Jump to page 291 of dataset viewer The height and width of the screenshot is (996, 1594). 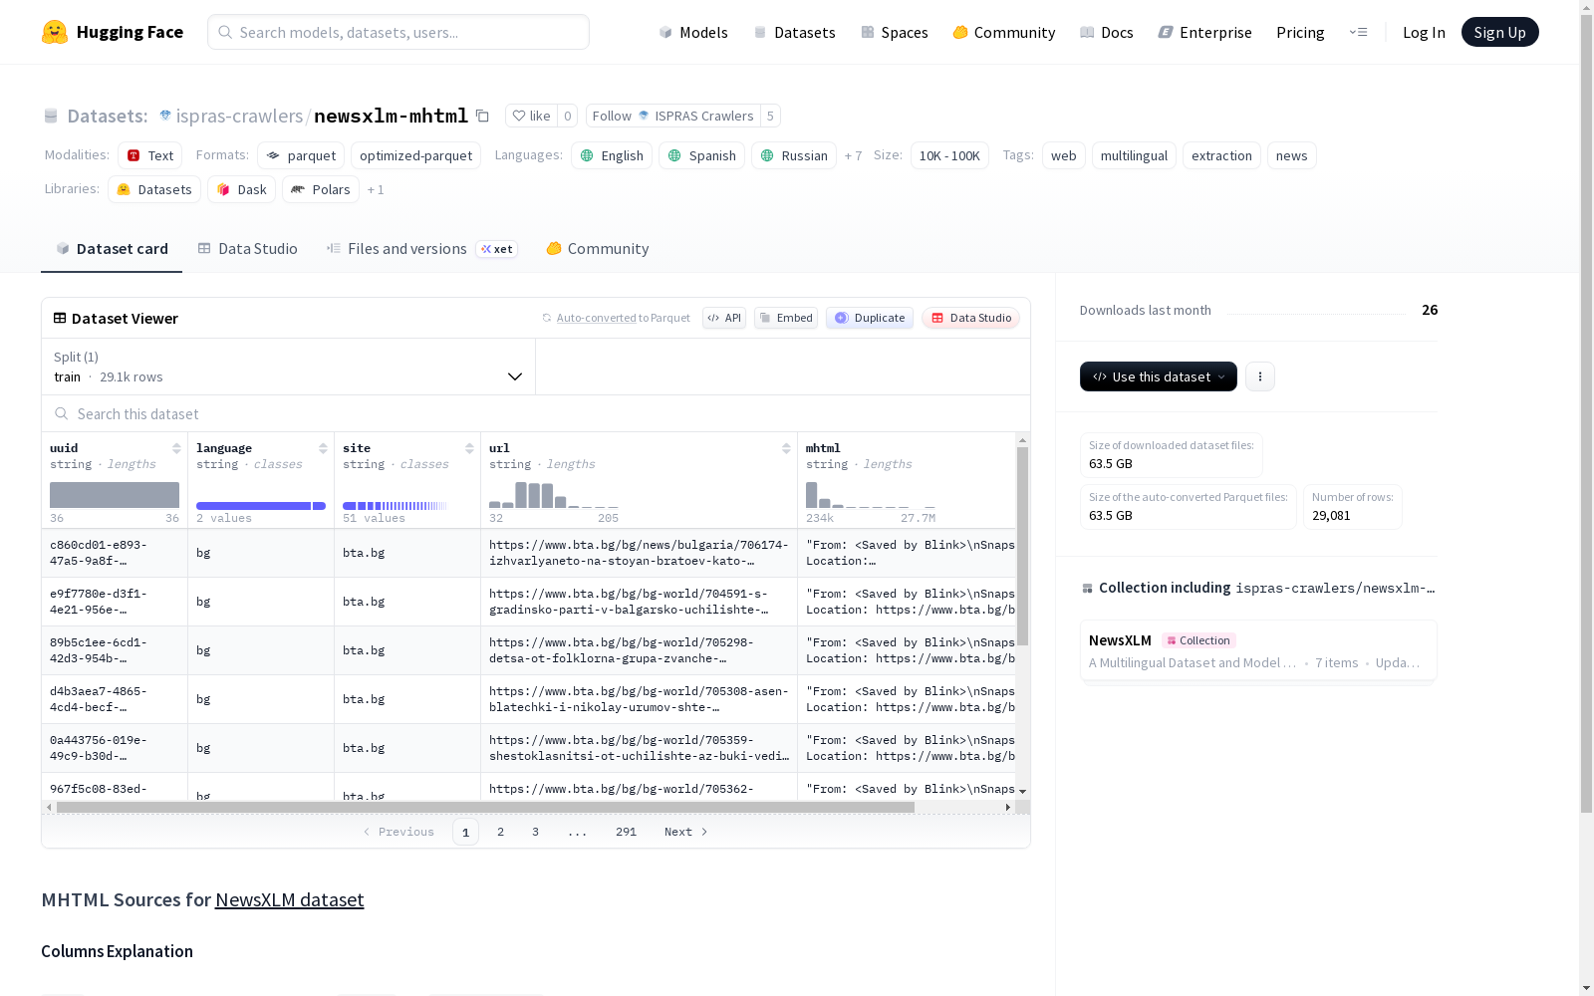coord(626,832)
